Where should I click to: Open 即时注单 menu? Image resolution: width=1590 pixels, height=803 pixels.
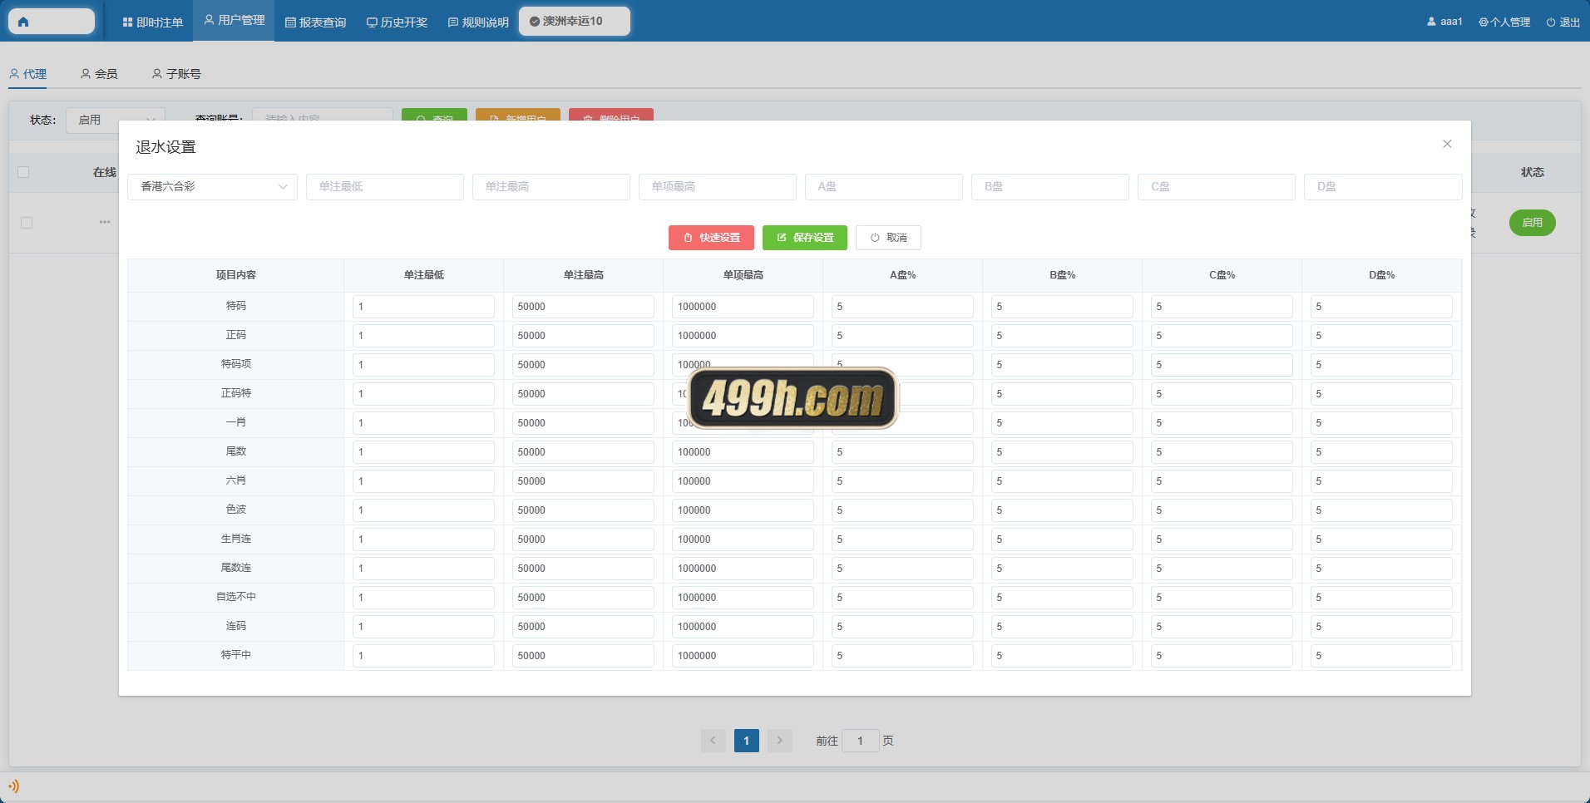(152, 22)
